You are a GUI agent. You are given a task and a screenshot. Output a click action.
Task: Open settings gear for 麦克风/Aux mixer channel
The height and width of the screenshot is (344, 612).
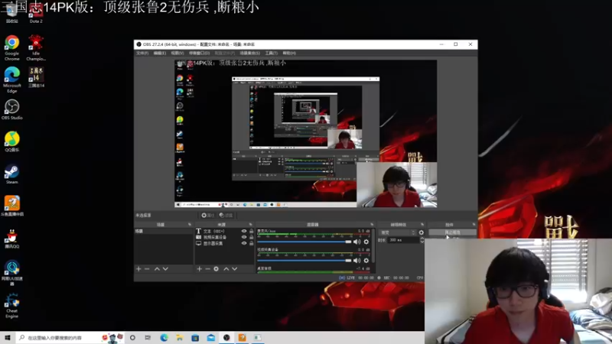[x=366, y=242]
